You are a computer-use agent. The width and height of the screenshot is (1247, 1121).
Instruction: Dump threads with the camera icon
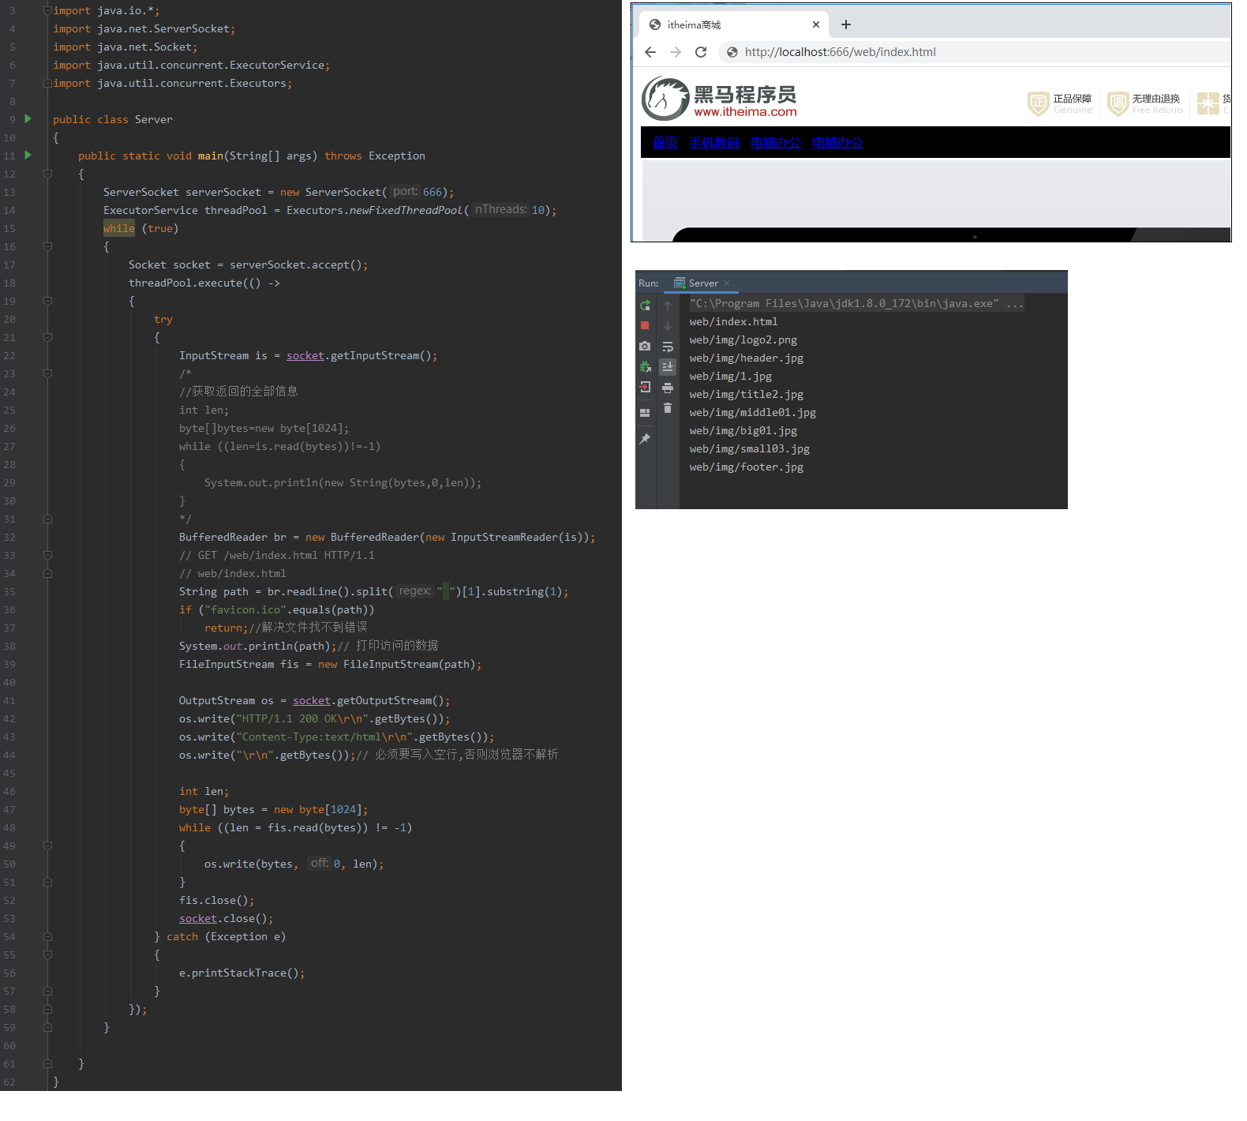[x=645, y=346]
